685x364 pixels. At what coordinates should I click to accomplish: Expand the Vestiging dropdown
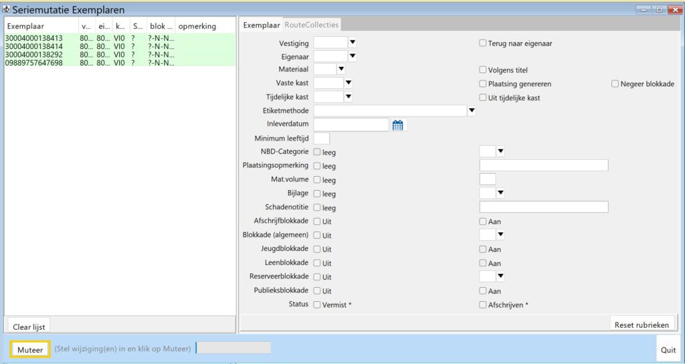(353, 43)
